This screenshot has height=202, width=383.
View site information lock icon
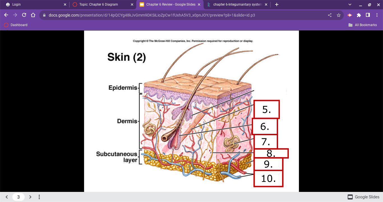pyautogui.click(x=44, y=15)
